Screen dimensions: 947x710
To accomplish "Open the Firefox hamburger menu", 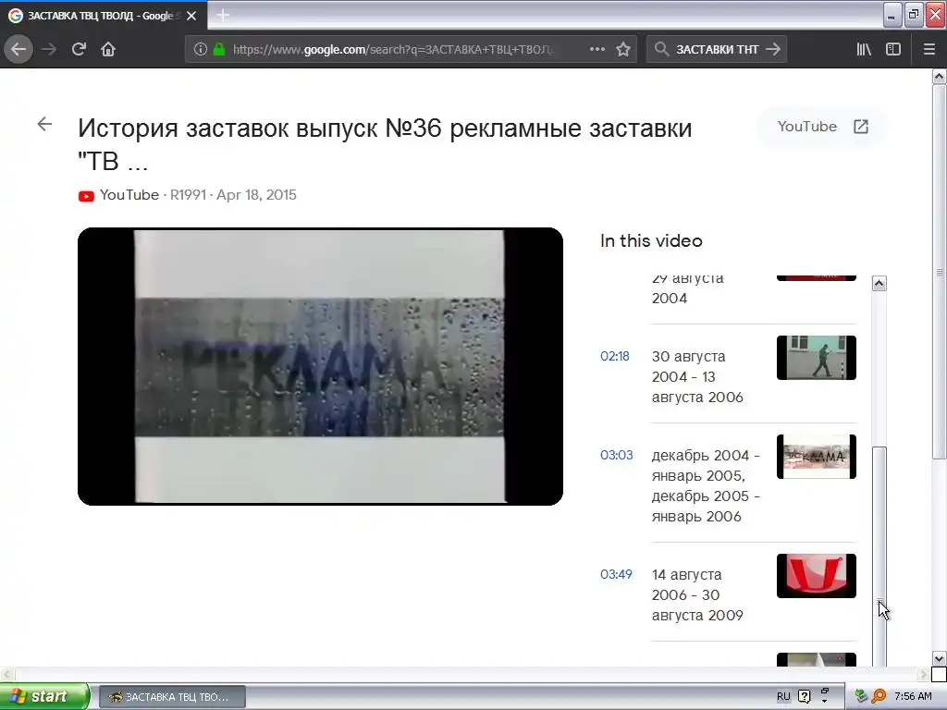I will (929, 49).
